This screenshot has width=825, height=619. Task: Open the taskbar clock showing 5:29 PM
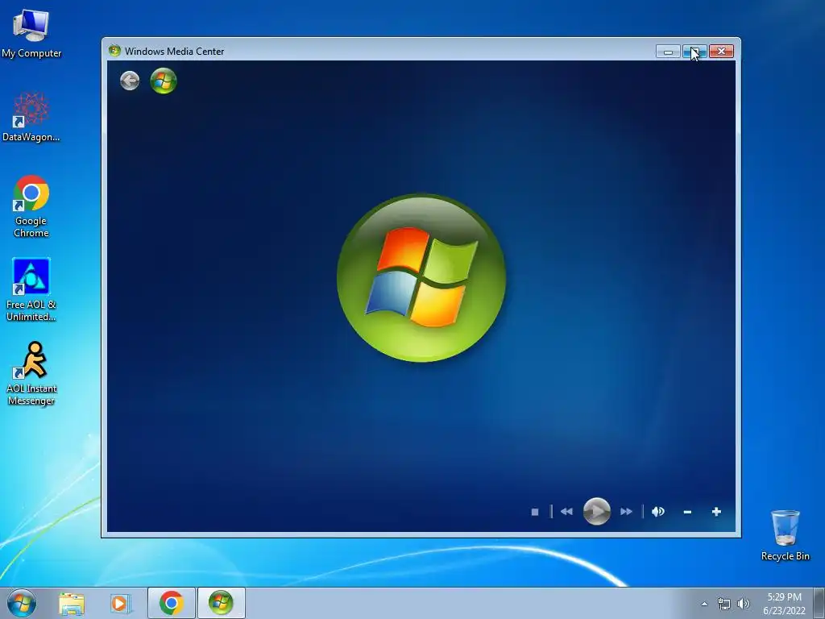pyautogui.click(x=784, y=603)
